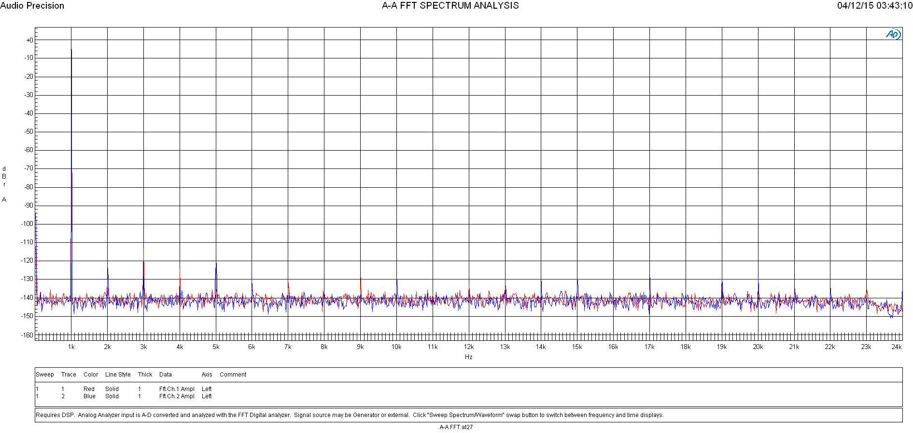Click the Trace column header
Image resolution: width=913 pixels, height=433 pixels.
click(69, 375)
